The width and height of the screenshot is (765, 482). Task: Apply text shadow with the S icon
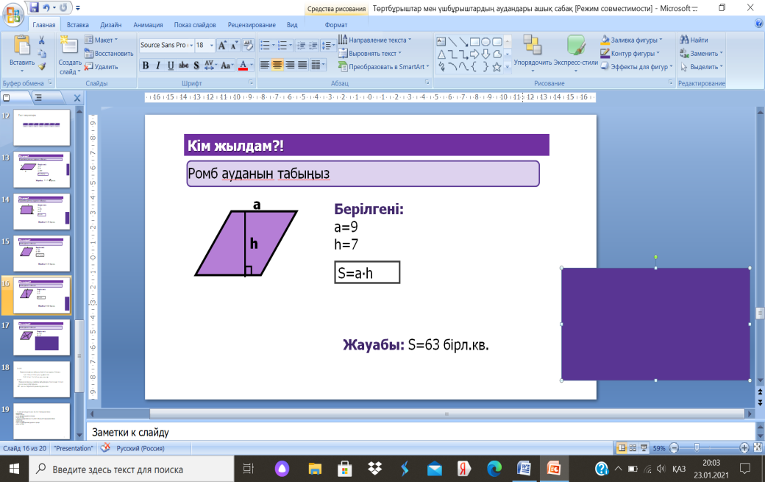pyautogui.click(x=196, y=65)
